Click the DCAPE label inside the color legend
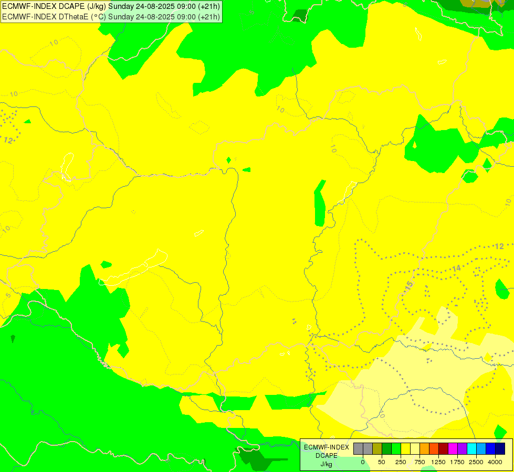This screenshot has height=472, width=514. pos(327,456)
